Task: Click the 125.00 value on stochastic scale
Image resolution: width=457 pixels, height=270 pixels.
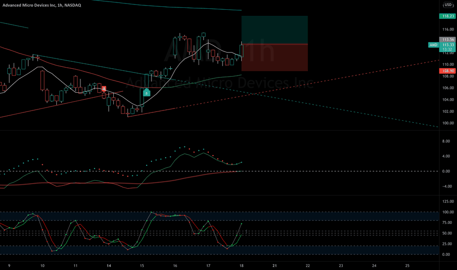Action: click(x=448, y=201)
